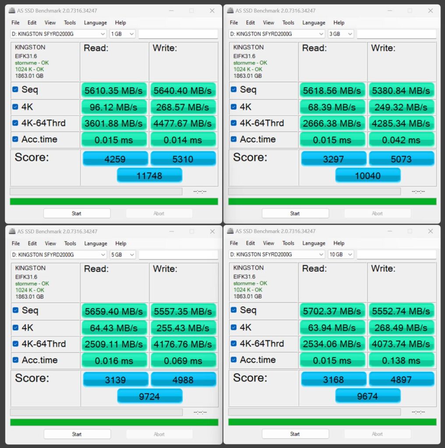Close the 1 GB benchmark window
Image resolution: width=445 pixels, height=448 pixels.
[212, 10]
